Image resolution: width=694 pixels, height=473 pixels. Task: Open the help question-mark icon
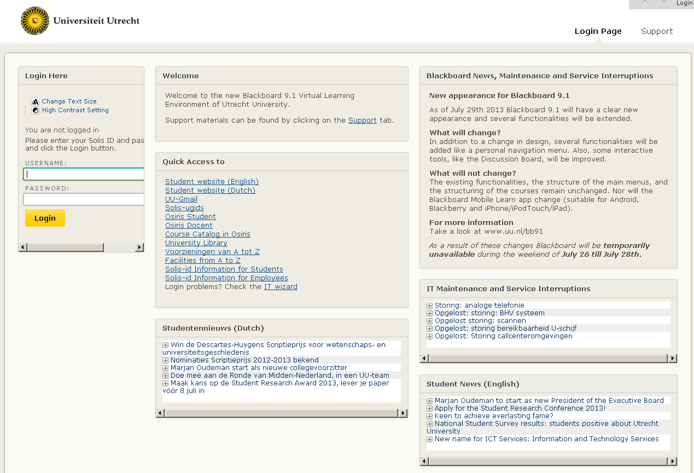[664, 3]
